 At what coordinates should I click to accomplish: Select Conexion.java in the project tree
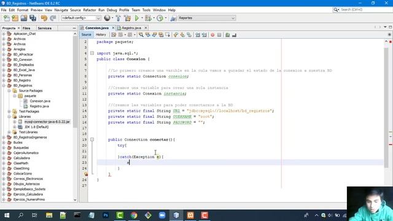click(x=40, y=101)
